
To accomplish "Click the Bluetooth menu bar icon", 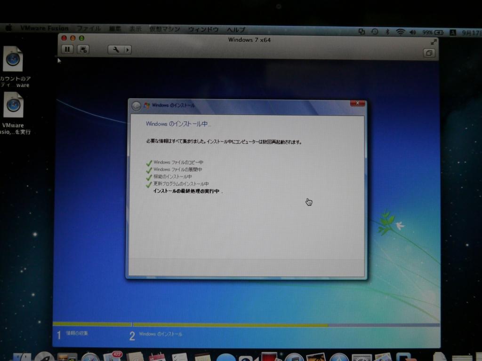I will [387, 32].
